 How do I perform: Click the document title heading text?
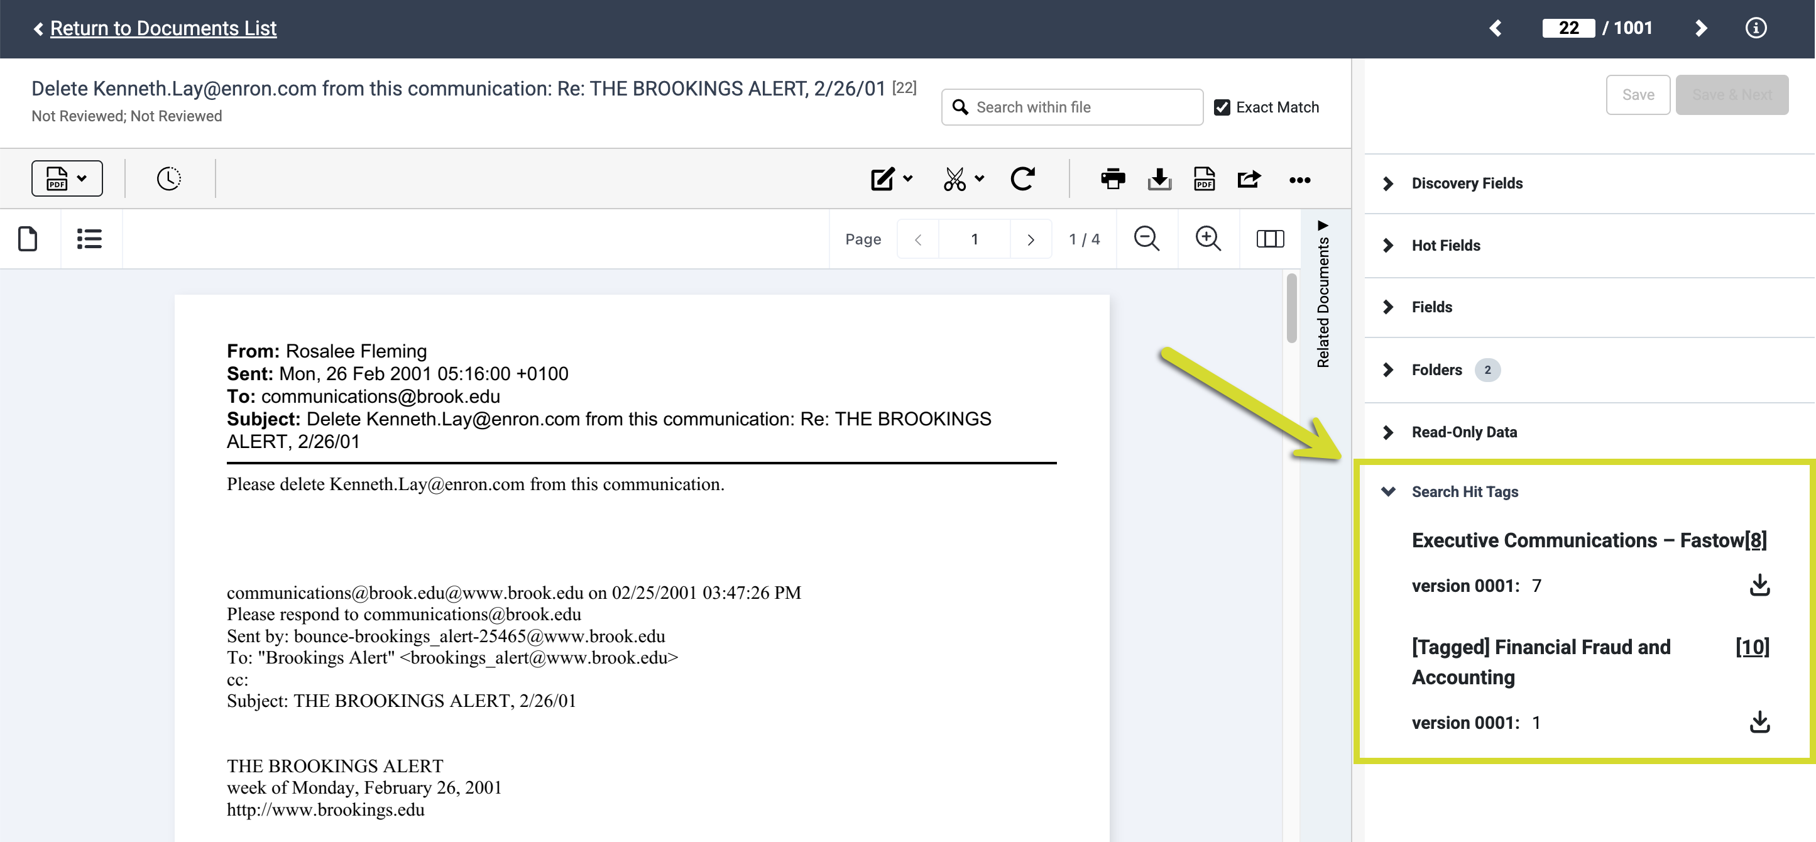coord(458,89)
